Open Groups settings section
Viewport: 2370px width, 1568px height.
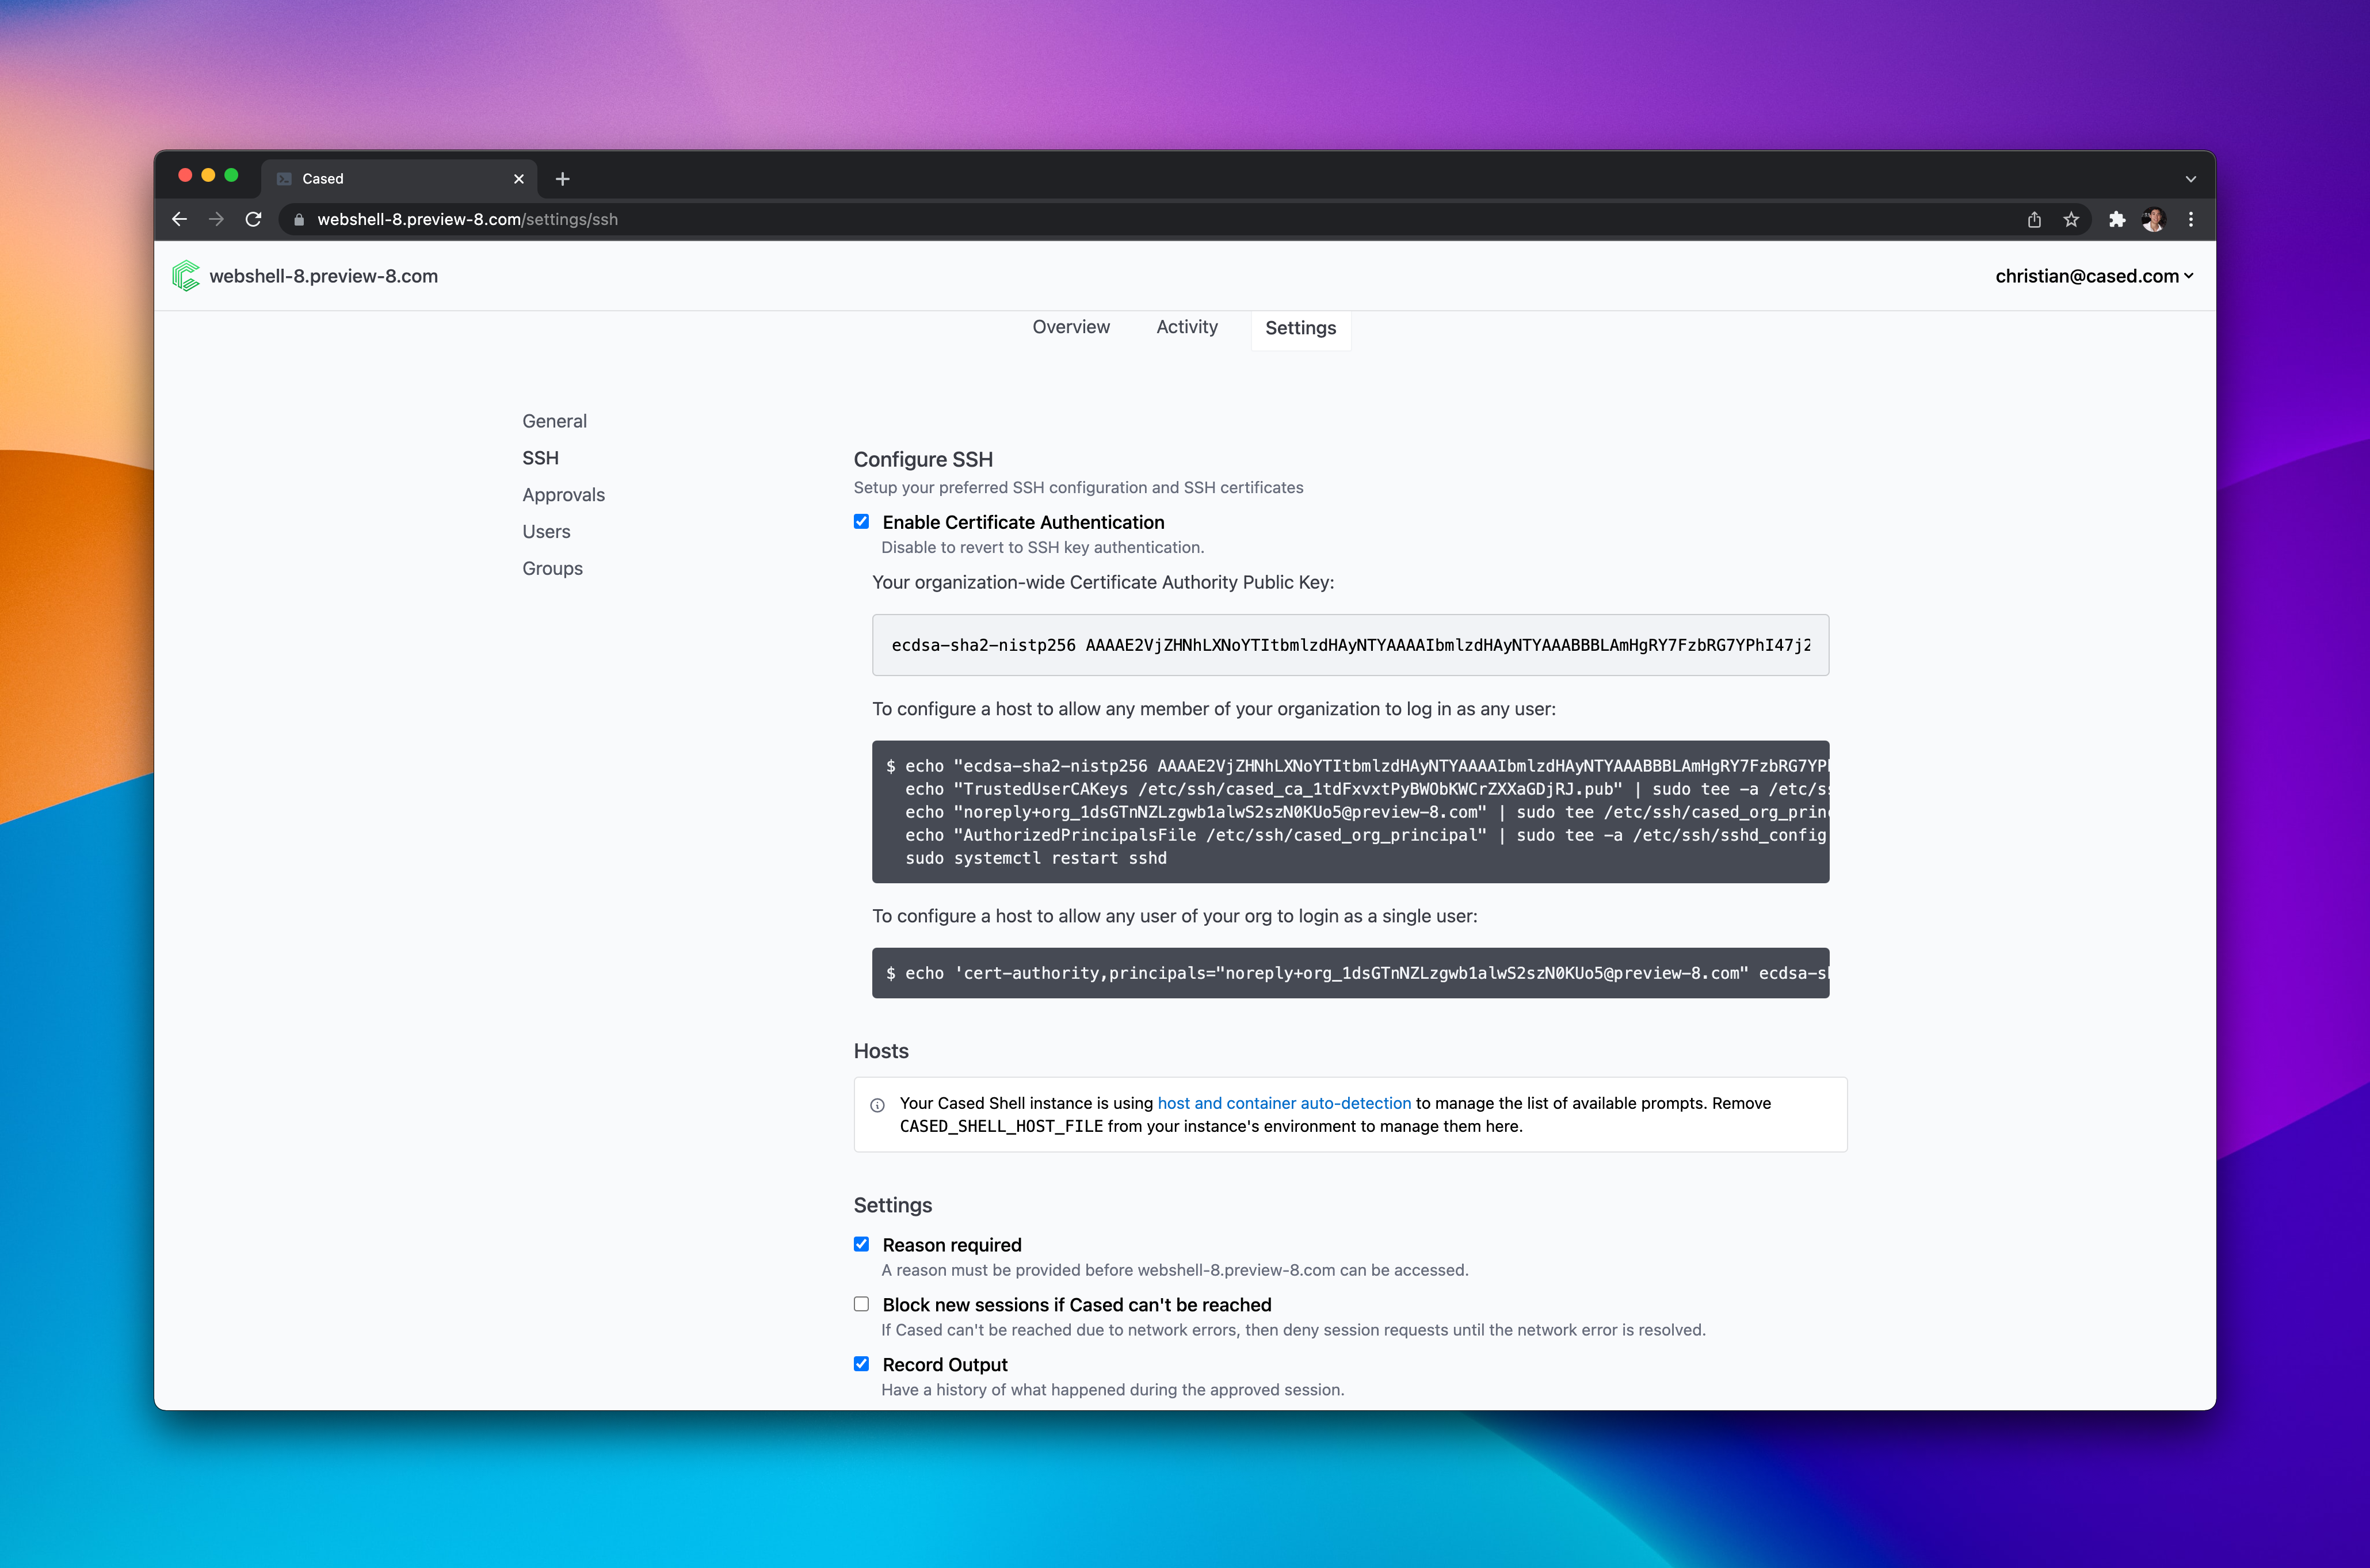click(x=552, y=569)
